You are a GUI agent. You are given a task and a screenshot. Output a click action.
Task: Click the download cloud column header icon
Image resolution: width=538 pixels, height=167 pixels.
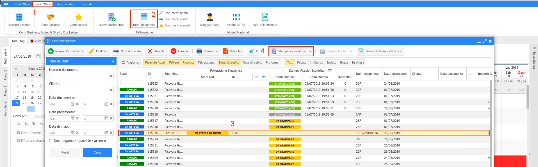256,77
